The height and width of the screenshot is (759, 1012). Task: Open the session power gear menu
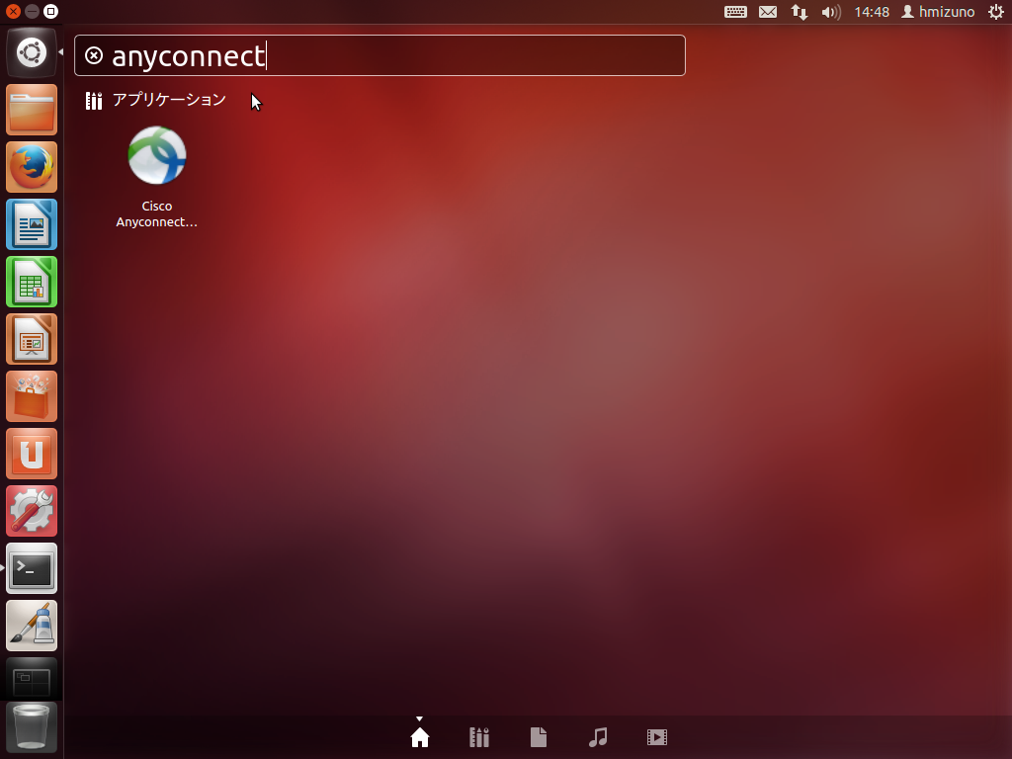996,12
